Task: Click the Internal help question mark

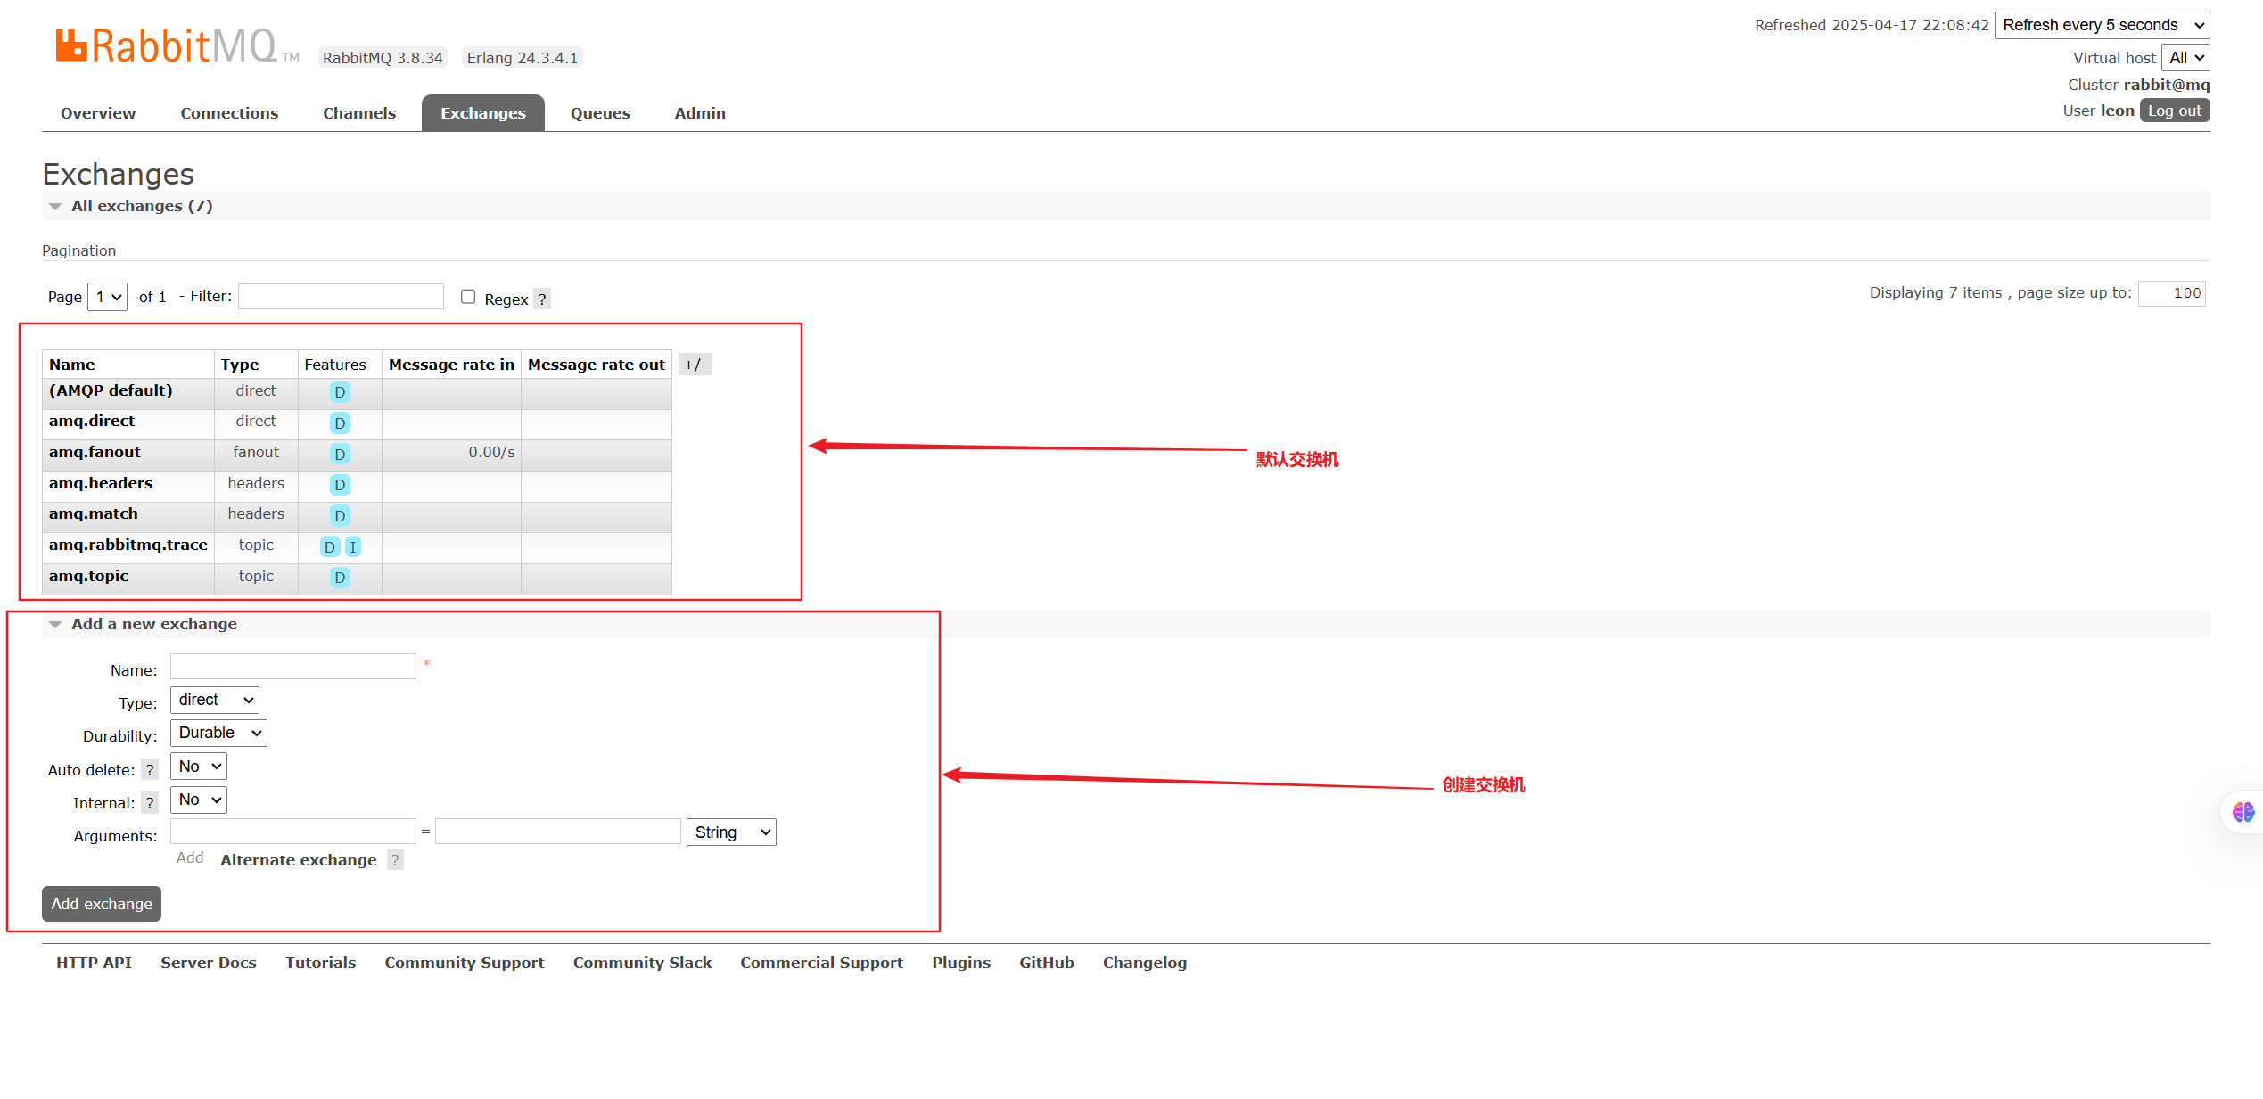Action: click(x=150, y=803)
